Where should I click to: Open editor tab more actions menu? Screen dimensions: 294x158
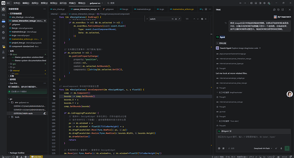(210, 9)
